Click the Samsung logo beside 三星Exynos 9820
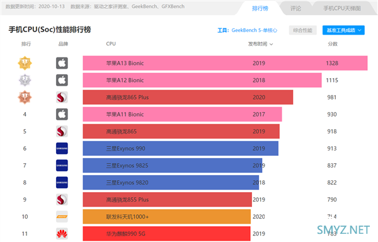This screenshot has height=242, width=378. tap(62, 183)
